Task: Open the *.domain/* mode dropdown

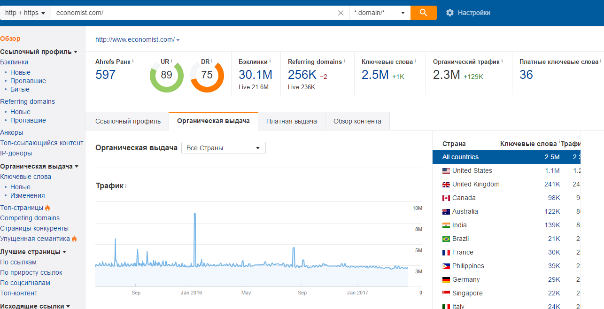Action: pyautogui.click(x=379, y=13)
